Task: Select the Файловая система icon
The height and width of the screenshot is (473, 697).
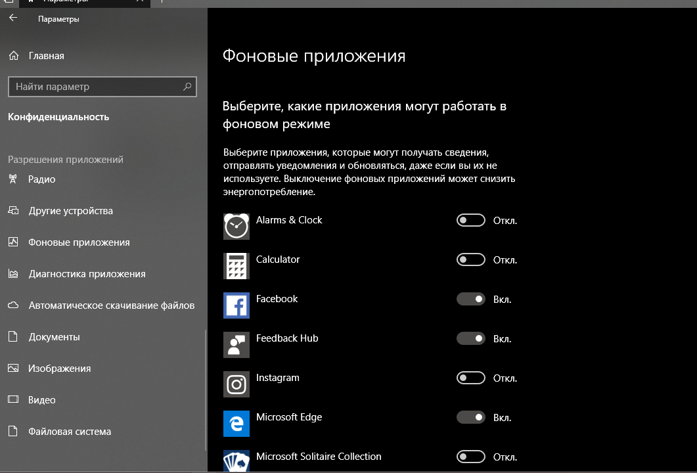Action: [13, 431]
